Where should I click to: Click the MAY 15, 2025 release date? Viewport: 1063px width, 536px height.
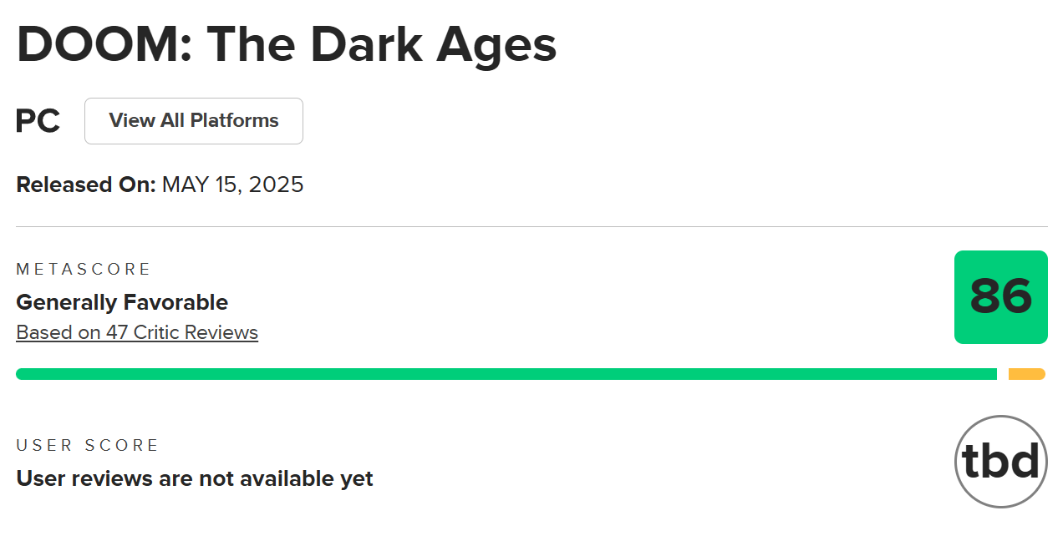click(x=233, y=185)
